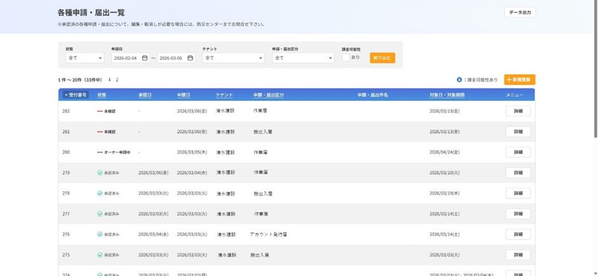Go to page 2 of results
The image size is (598, 276).
click(117, 80)
